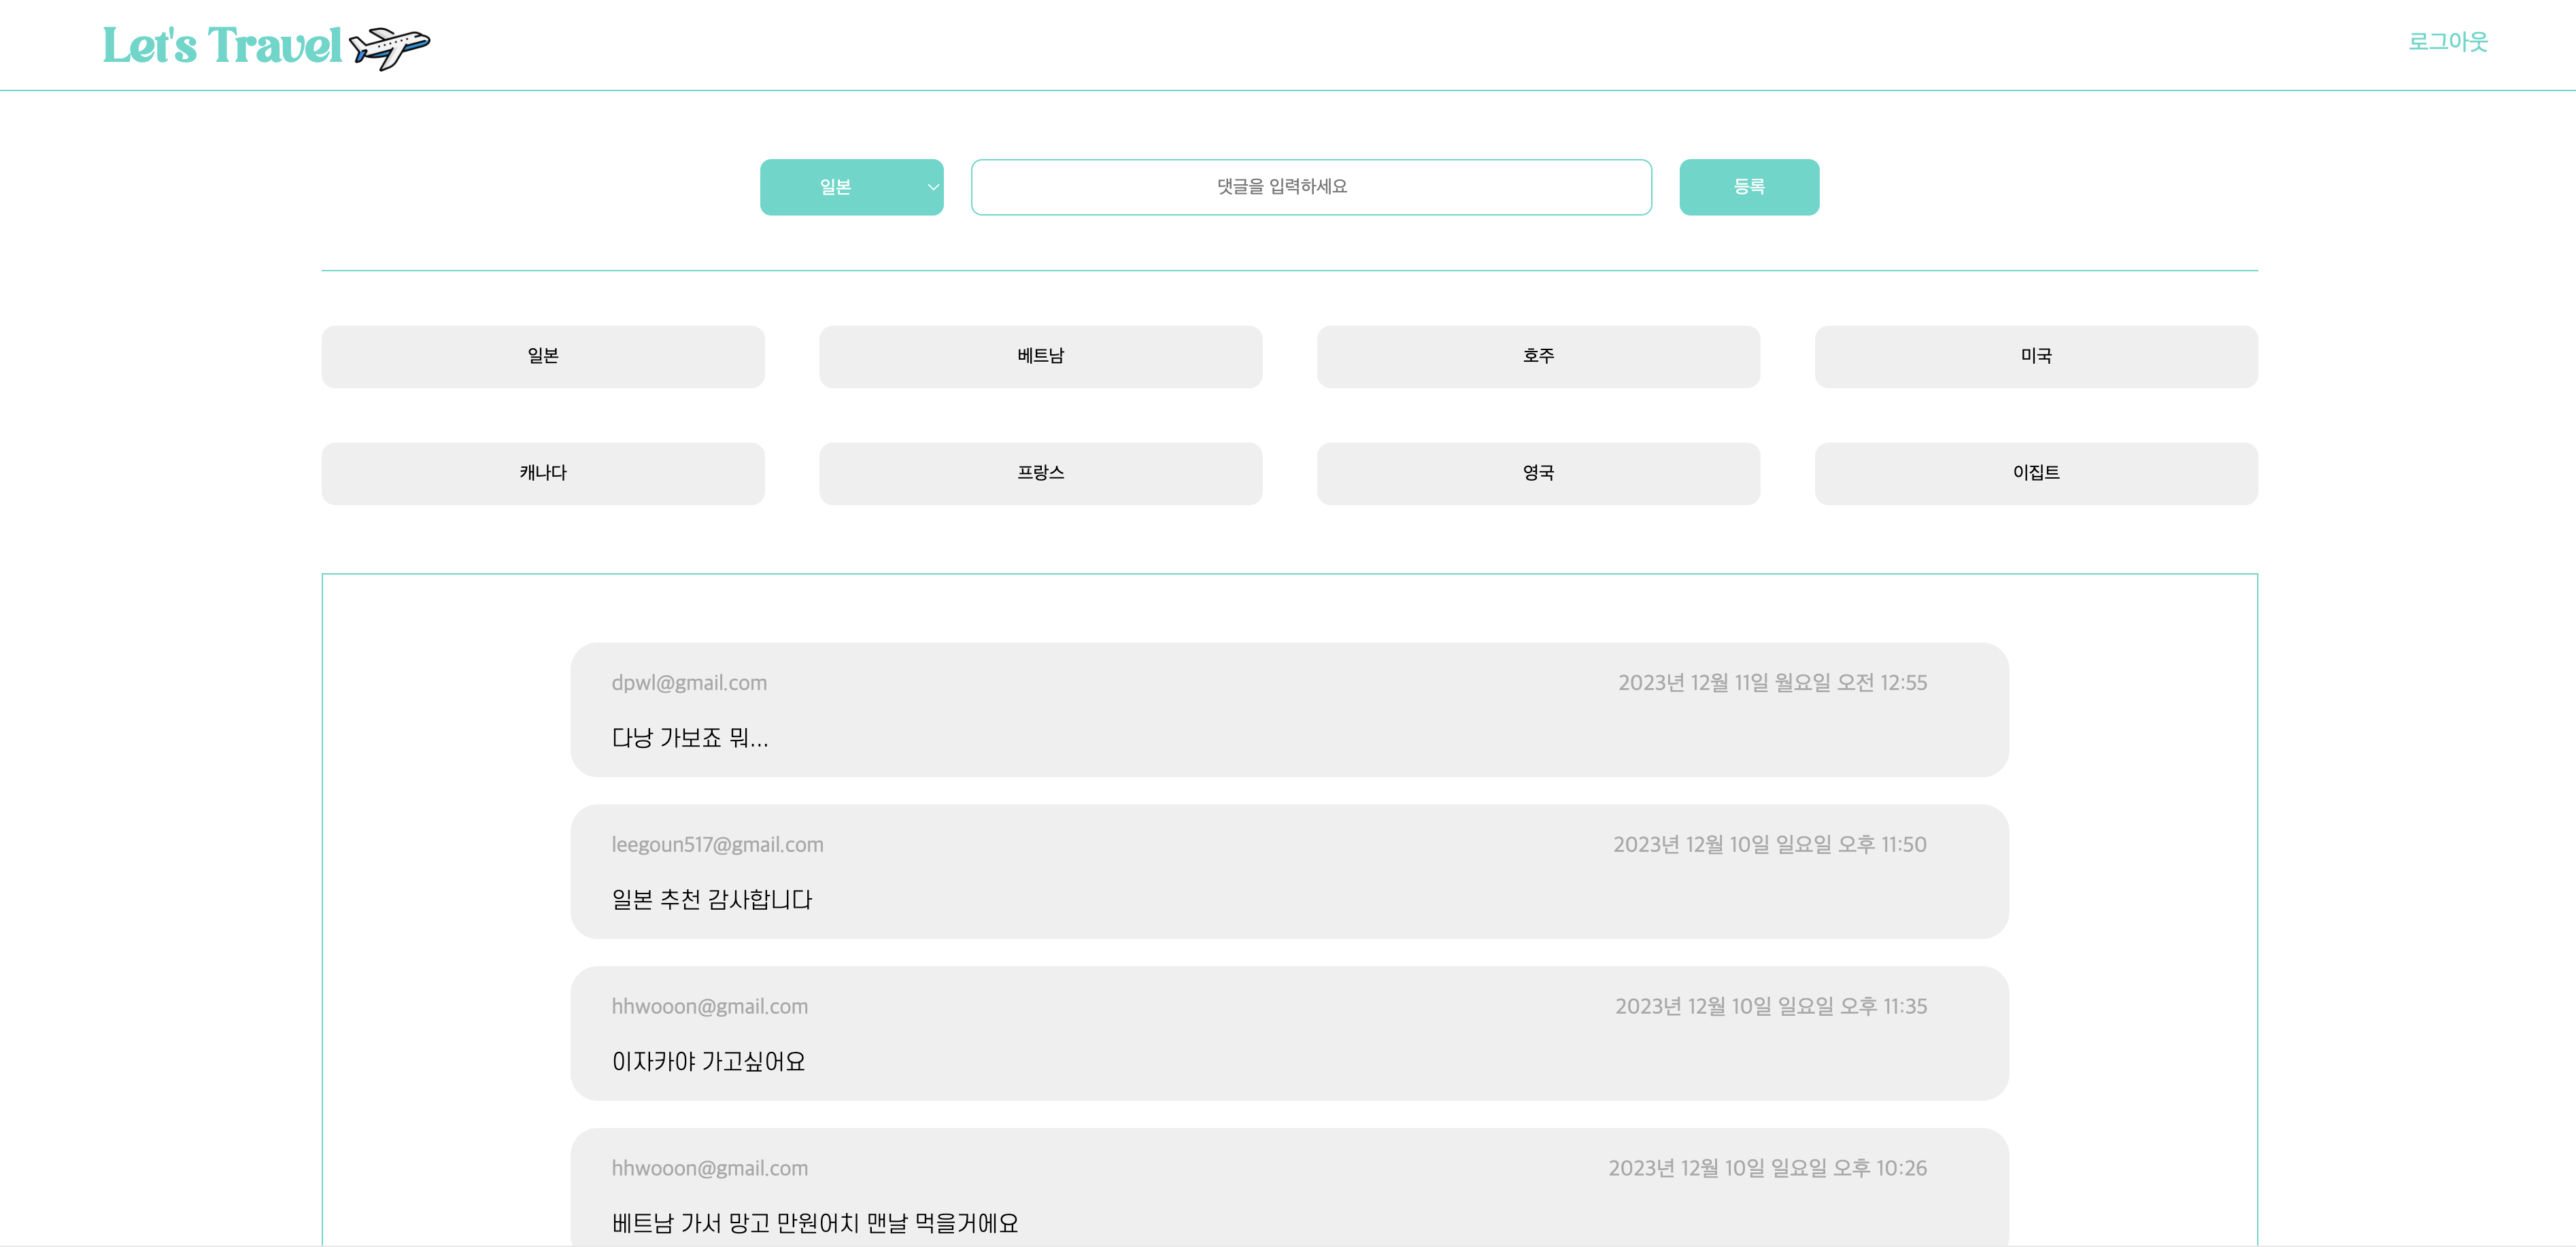Select the 이집트 country filter

coord(2035,473)
